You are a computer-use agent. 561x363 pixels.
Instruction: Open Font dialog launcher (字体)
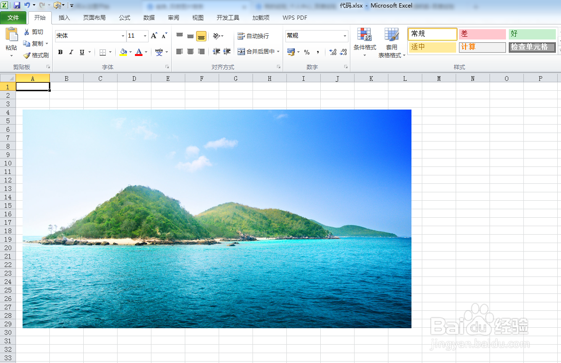(x=167, y=67)
